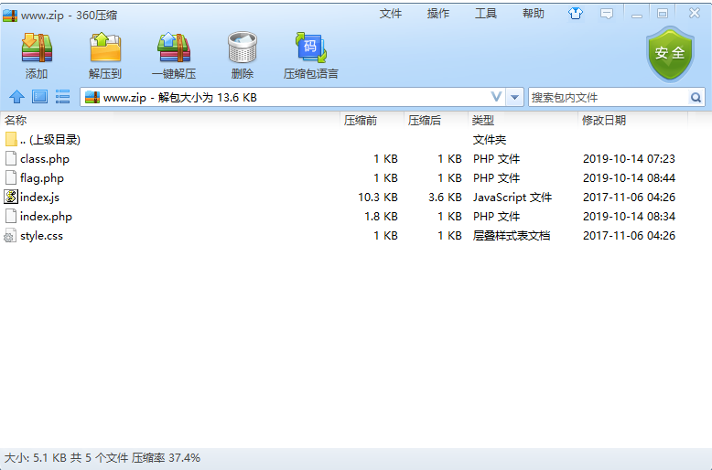Select the index.js file name
This screenshot has width=712, height=470.
click(39, 198)
